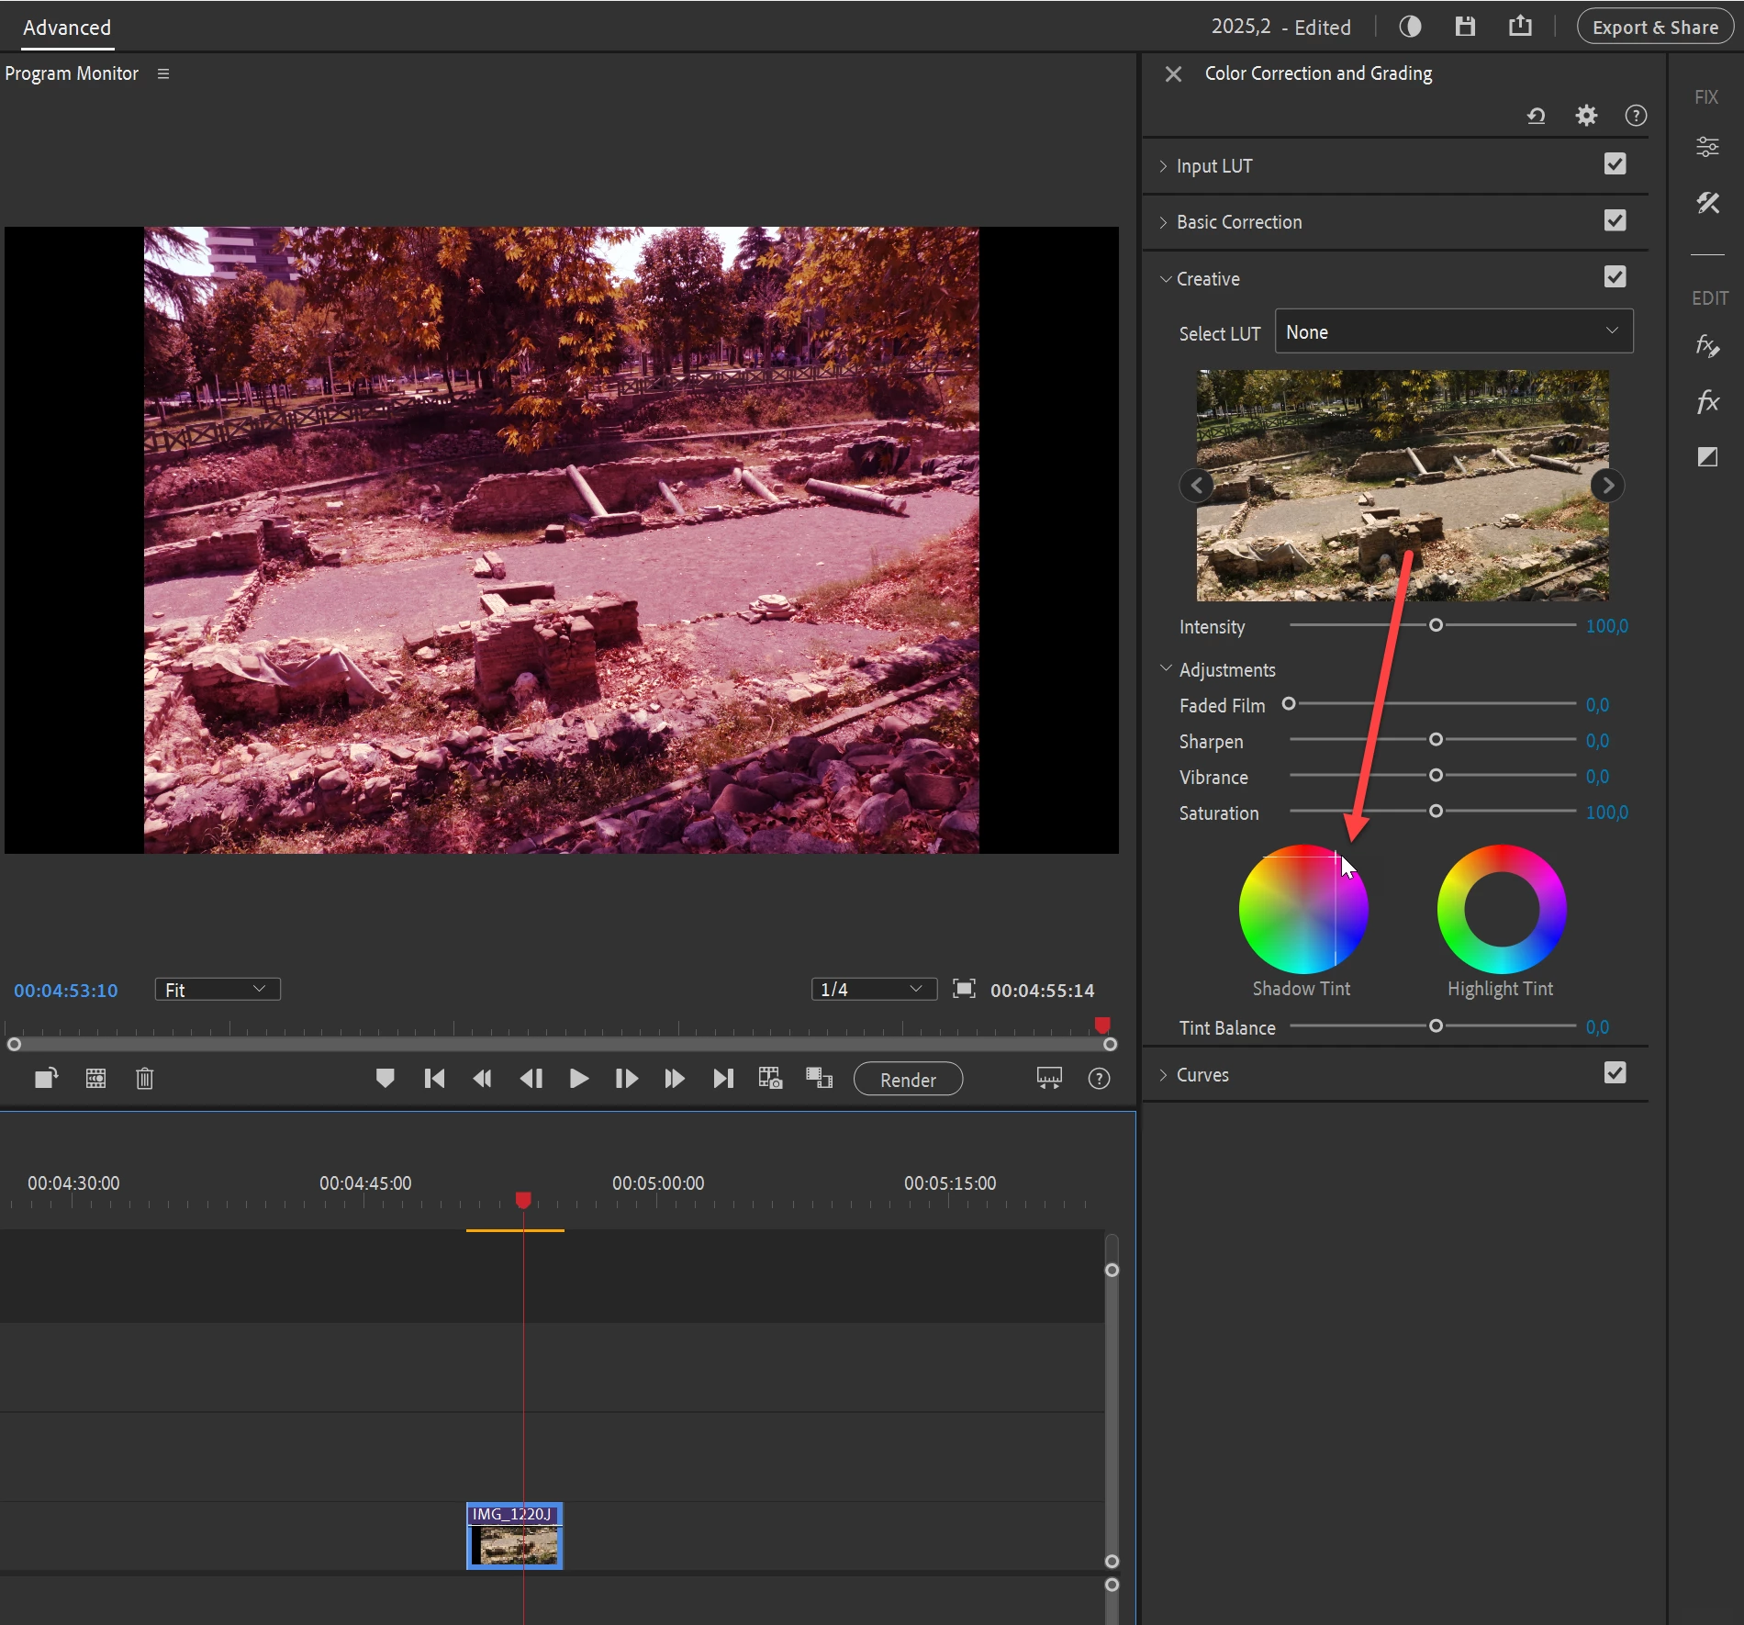
Task: Switch to the Advanced tab
Action: click(x=67, y=28)
